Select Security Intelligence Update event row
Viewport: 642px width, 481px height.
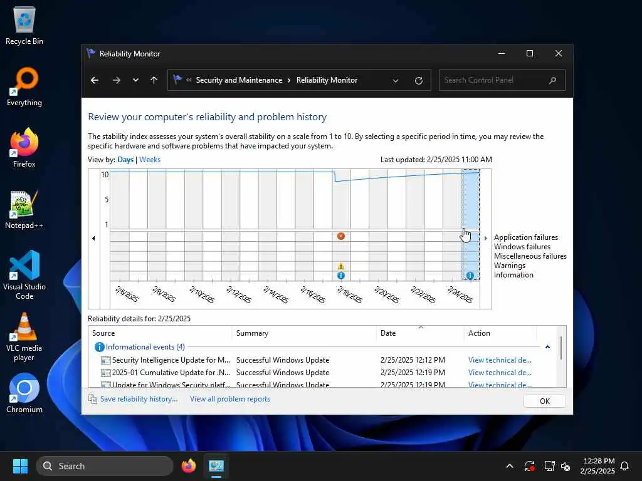pos(317,360)
